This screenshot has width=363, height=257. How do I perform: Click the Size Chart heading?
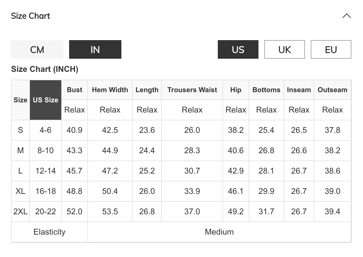coord(30,16)
